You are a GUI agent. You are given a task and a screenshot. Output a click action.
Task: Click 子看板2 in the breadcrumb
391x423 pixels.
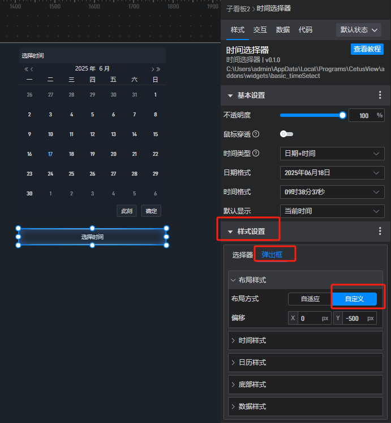[x=238, y=8]
